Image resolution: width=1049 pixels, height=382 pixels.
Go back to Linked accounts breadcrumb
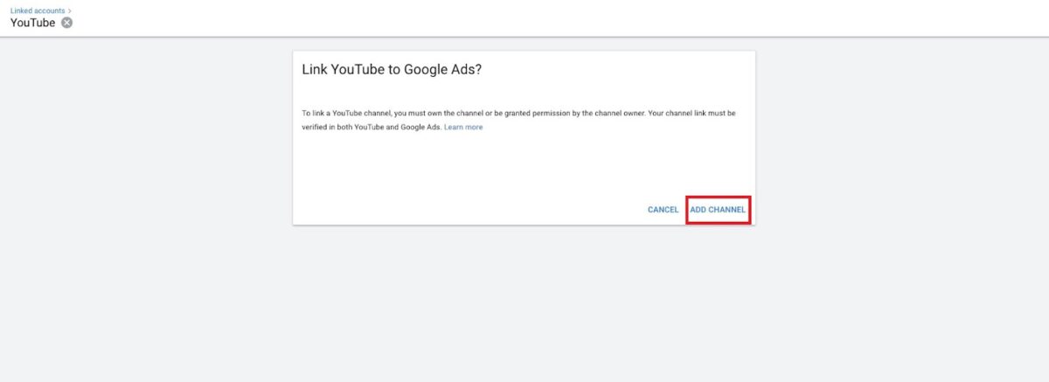click(x=37, y=10)
